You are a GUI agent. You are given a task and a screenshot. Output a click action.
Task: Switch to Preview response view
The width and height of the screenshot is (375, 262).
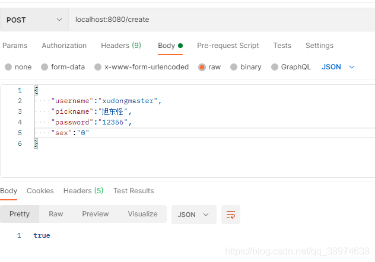point(95,214)
